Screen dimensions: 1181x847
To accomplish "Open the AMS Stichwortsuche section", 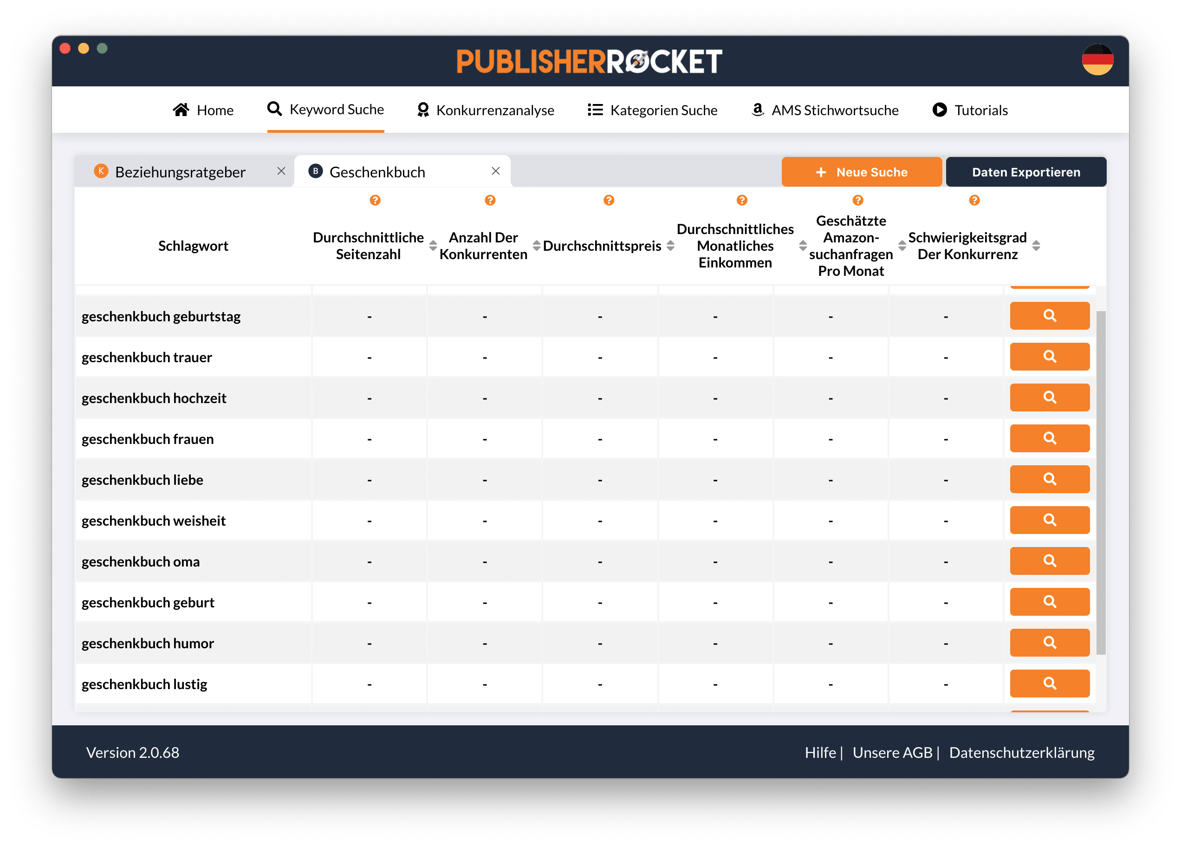I will coord(825,111).
